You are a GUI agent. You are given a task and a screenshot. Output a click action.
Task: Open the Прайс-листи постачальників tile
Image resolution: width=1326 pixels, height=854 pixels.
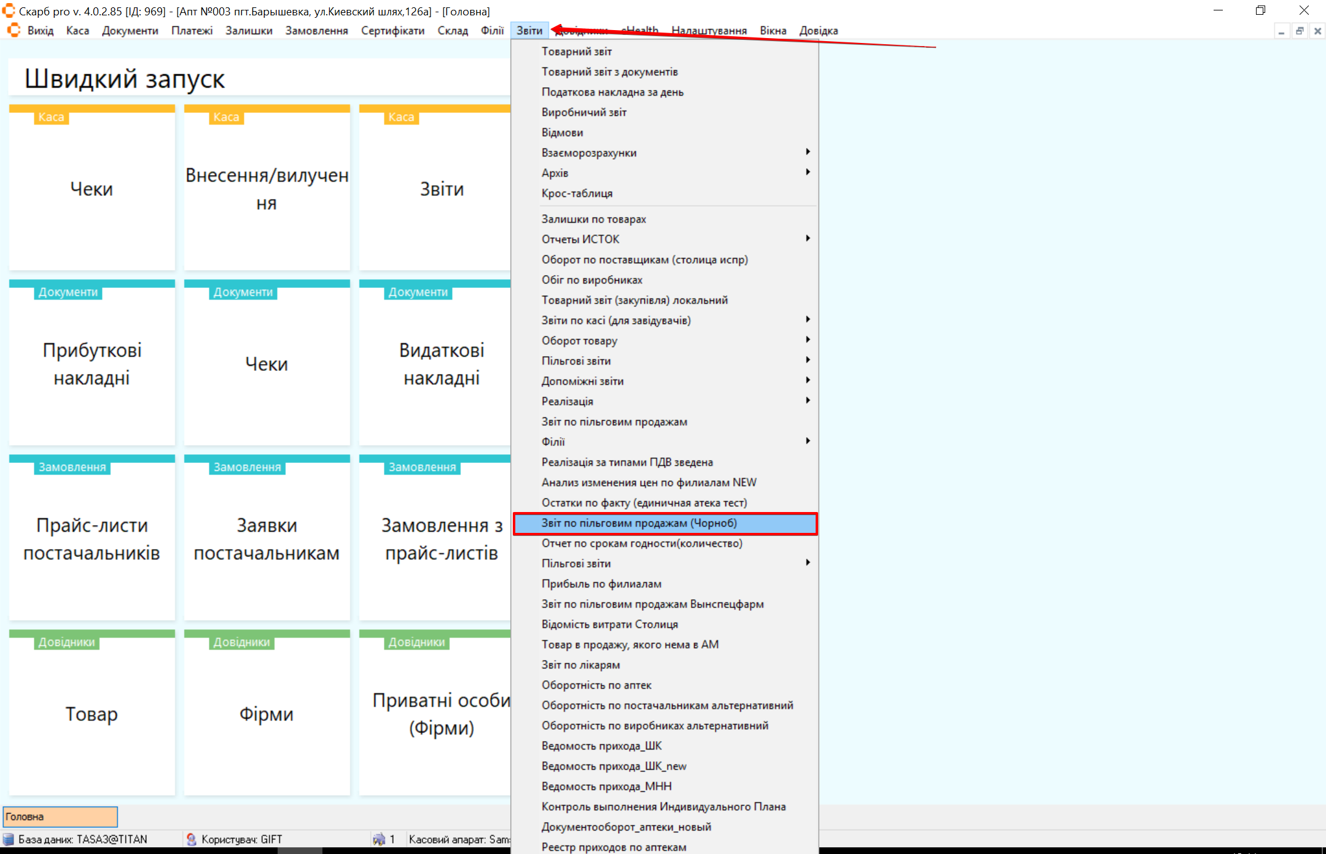click(x=92, y=538)
